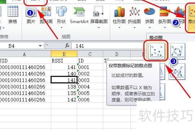This screenshot has width=195, height=130.
Task: Select the cell containing 0004
Action: click(x=90, y=86)
